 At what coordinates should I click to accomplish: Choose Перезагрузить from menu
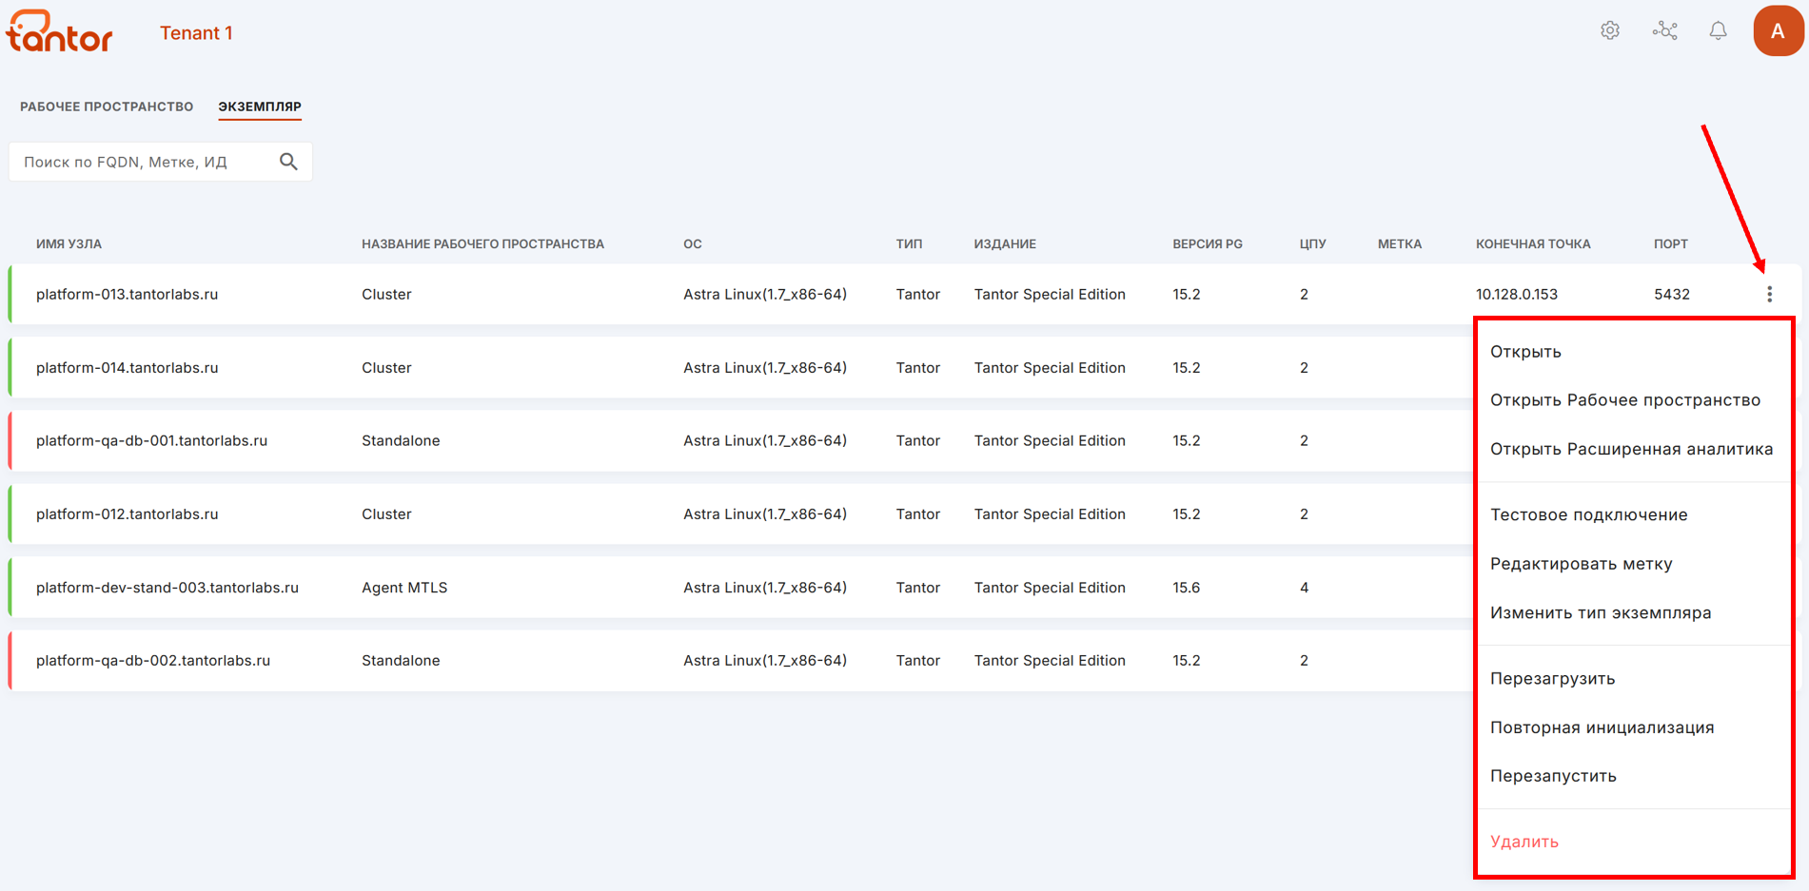click(1553, 678)
